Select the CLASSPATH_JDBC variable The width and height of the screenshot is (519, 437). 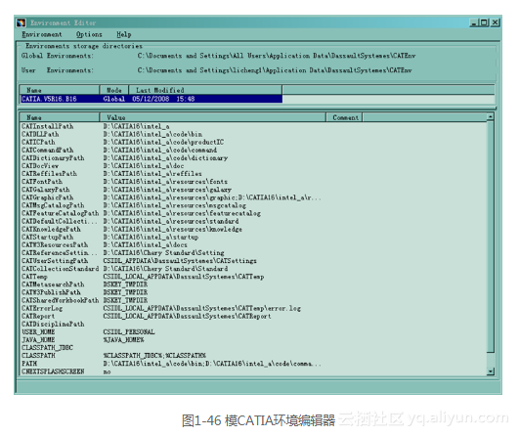47,348
